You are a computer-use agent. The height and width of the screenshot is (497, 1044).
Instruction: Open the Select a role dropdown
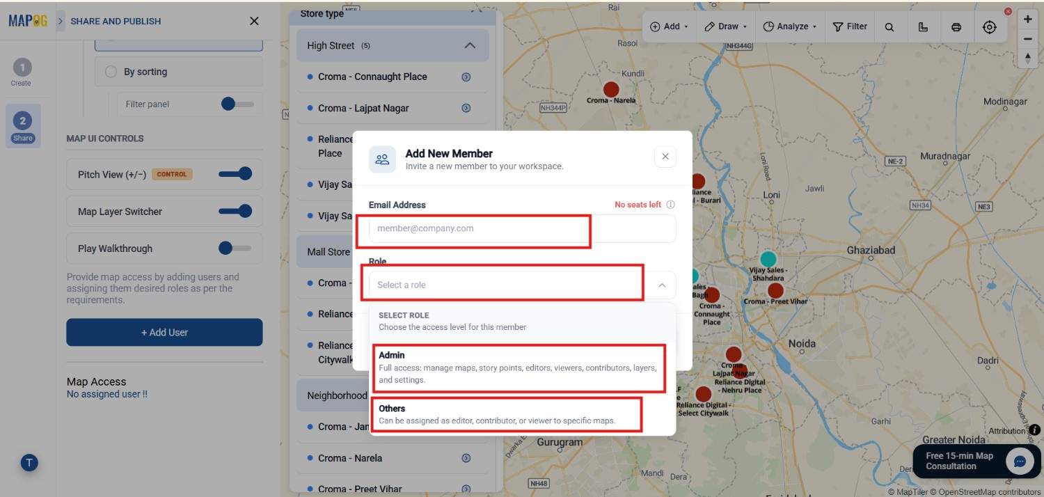point(522,285)
